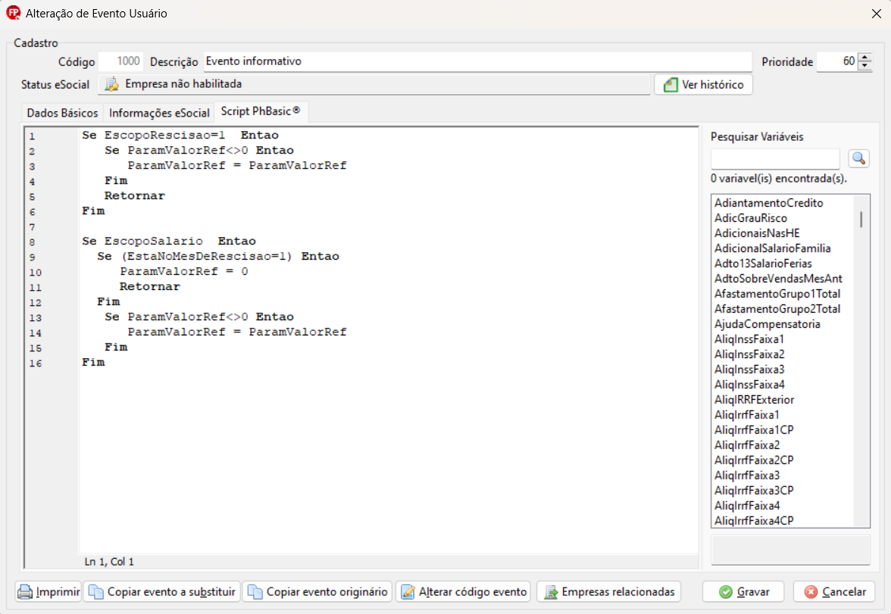891x614 pixels.
Task: Click the Ver histórico button
Action: pos(703,85)
